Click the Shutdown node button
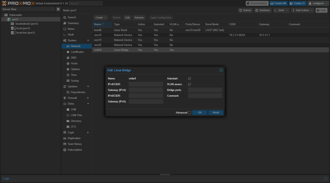Image resolution: width=330 pixels, height=183 pixels. pyautogui.click(x=263, y=10)
